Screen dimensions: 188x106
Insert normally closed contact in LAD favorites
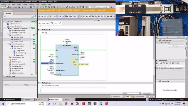coord(44,23)
